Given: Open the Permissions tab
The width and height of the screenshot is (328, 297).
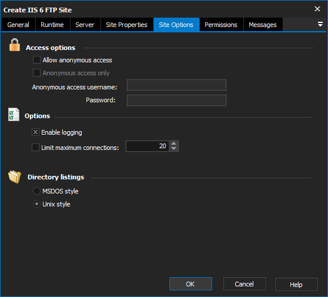Looking at the screenshot, I should [221, 25].
